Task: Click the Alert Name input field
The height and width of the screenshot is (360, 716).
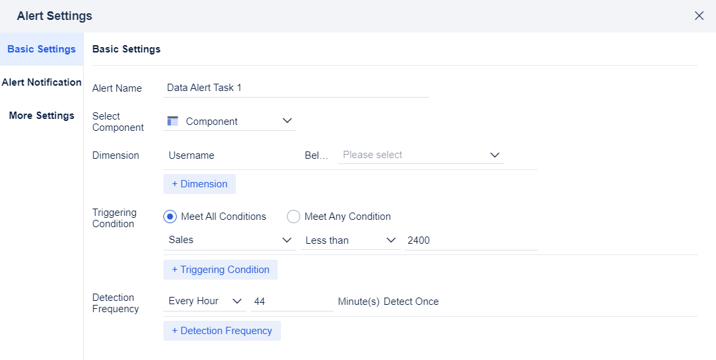Action: pos(296,88)
